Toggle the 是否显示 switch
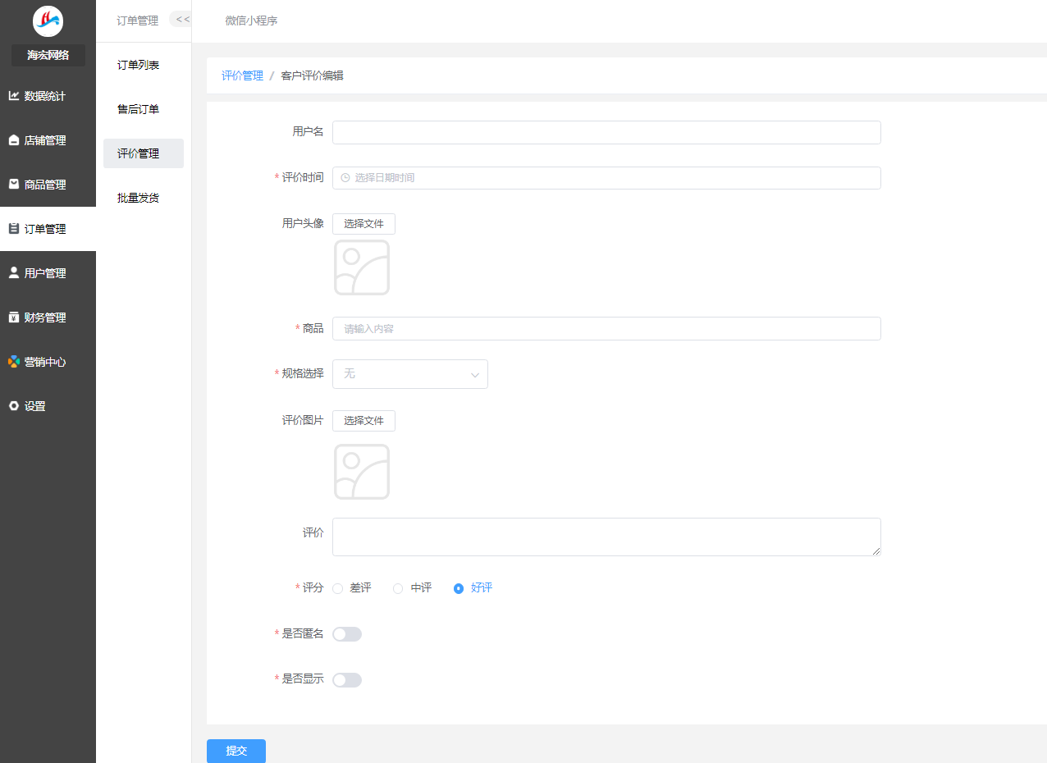 (347, 680)
